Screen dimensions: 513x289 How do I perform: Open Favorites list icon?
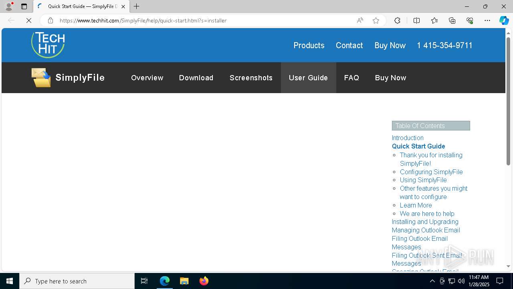[x=434, y=20]
